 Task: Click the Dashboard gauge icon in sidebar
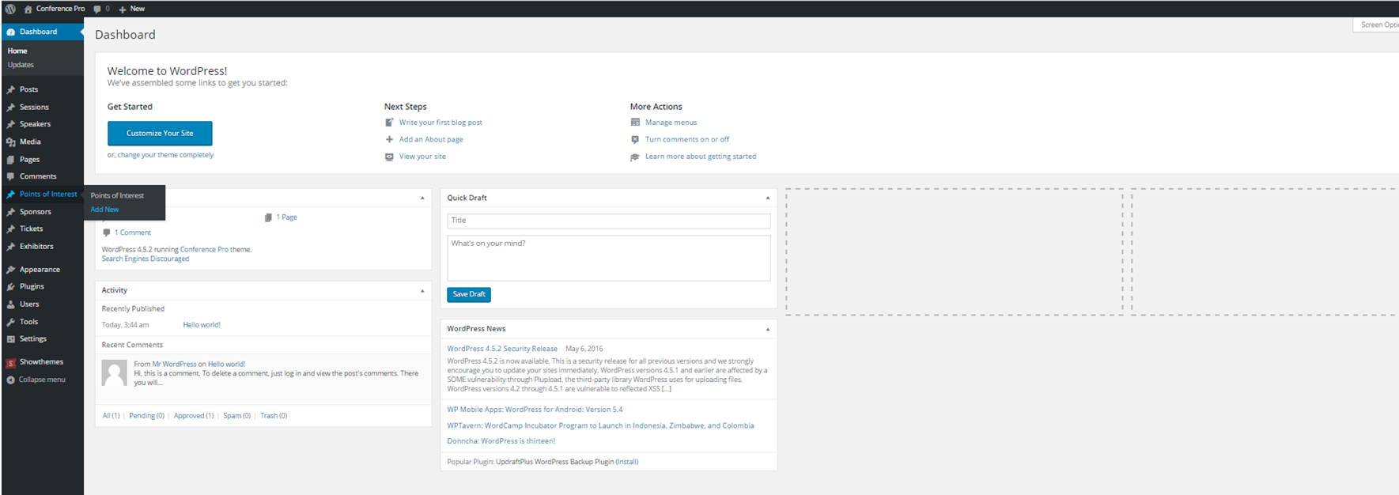click(x=11, y=32)
